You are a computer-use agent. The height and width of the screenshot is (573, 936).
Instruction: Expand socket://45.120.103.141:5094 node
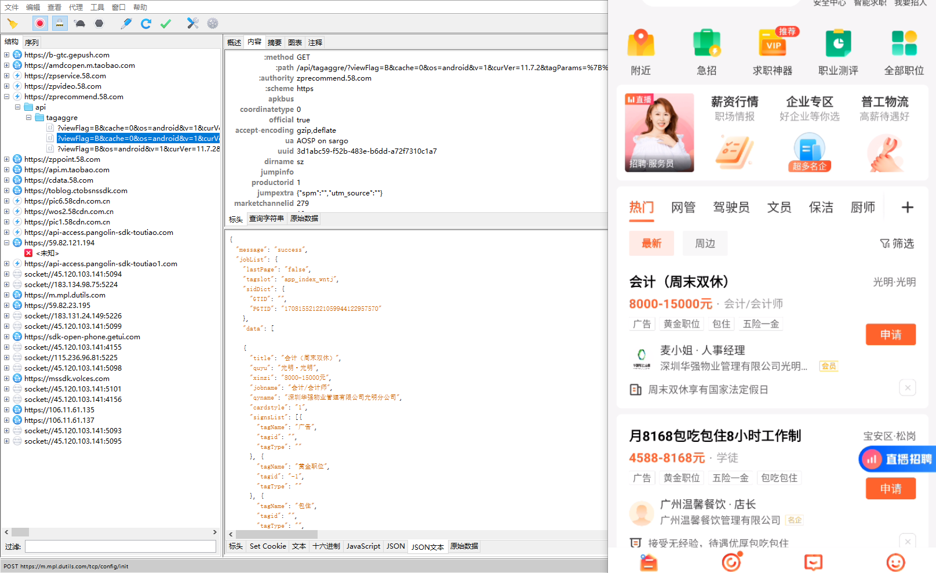pyautogui.click(x=6, y=274)
